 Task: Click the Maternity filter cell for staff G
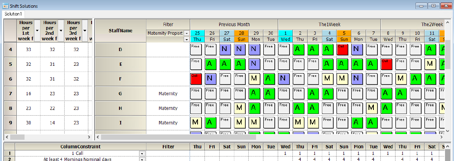tap(168, 93)
